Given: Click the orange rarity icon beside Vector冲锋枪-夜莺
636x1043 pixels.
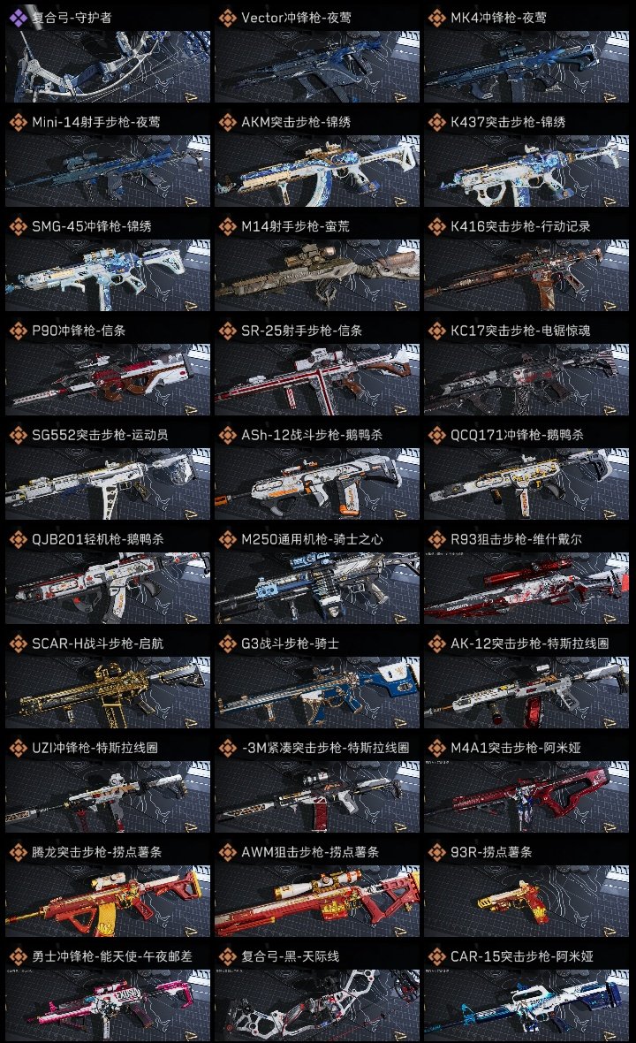Looking at the screenshot, I should [228, 18].
